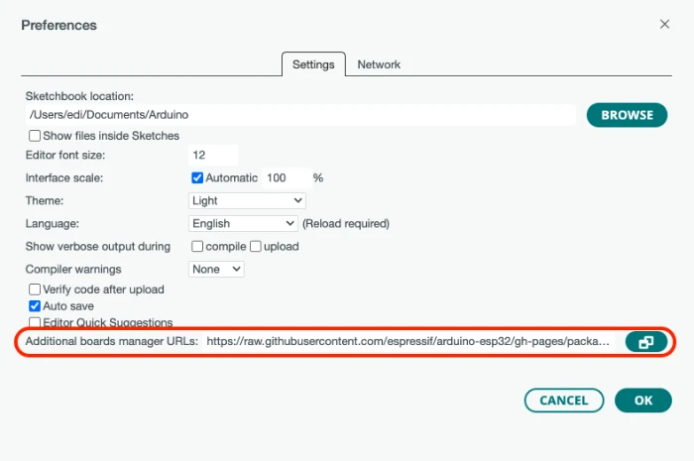The width and height of the screenshot is (694, 461).
Task: Disable the Auto save option
Action: coord(35,306)
